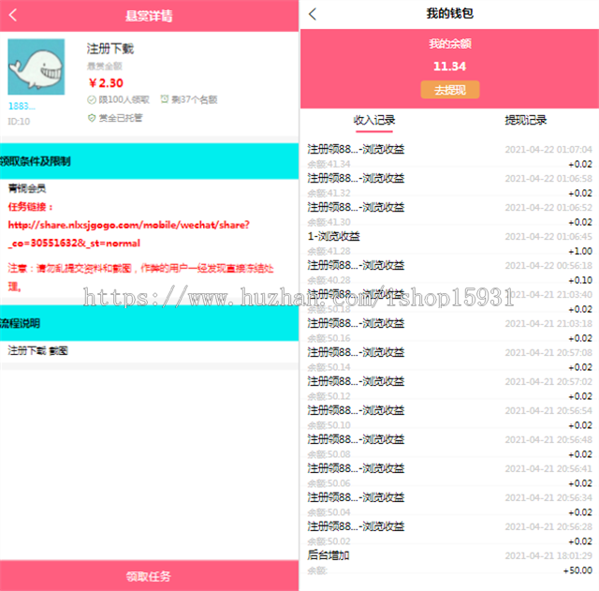Viewport: 599px width, 591px height.
Task: Click the 领取条件及限制 section header
Action: coord(149,161)
